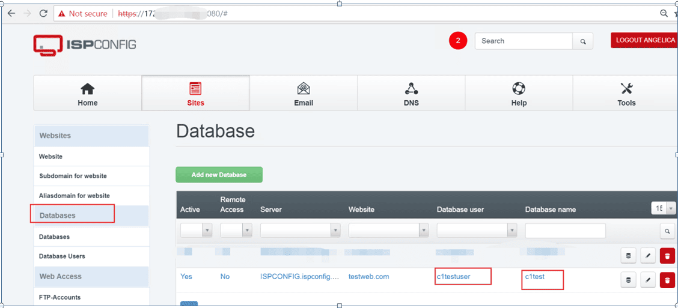
Task: Click the c1test database name
Action: coord(534,276)
